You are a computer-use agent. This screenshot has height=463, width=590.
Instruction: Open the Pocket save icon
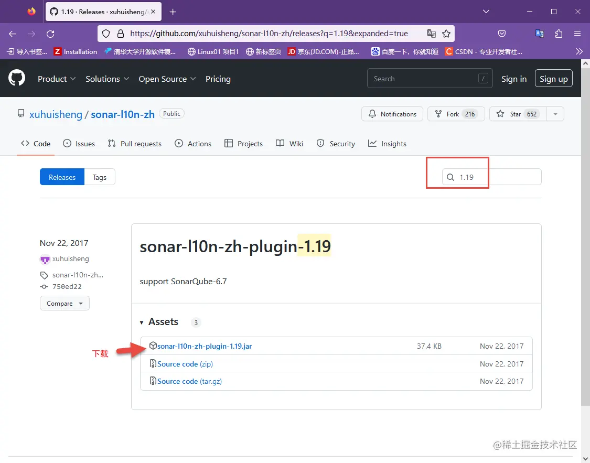click(x=501, y=34)
